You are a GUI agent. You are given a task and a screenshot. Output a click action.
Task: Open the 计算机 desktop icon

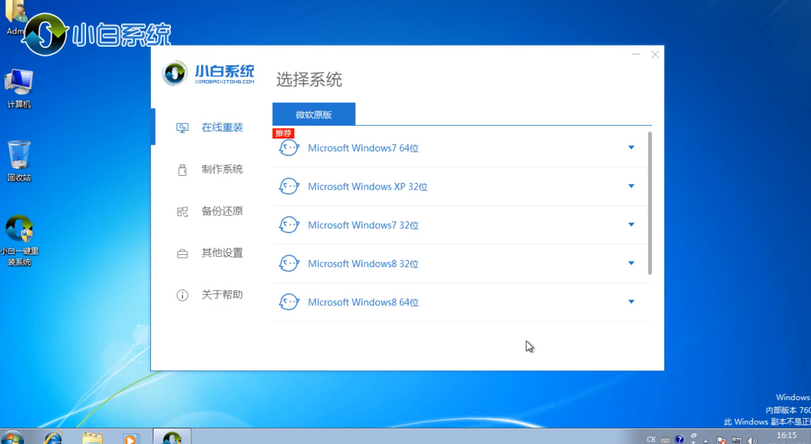[x=19, y=89]
